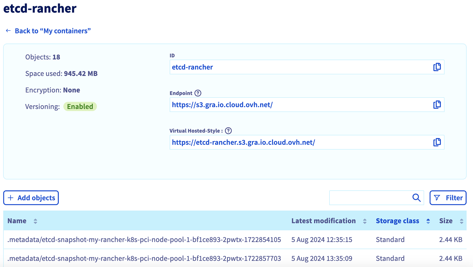The width and height of the screenshot is (473, 267).
Task: Sort the table by Size
Action: 461,221
